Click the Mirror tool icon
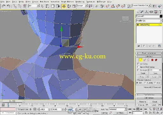This screenshot has height=115, width=163. 154,6
